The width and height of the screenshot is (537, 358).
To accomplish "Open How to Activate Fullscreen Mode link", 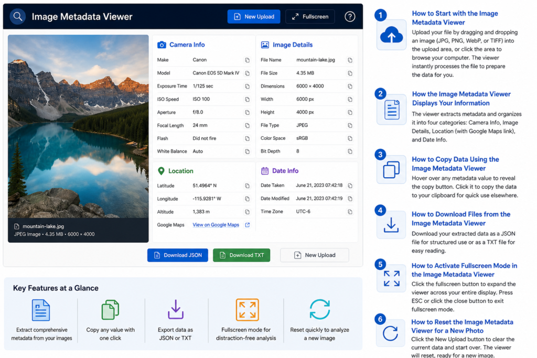I will pos(464,270).
